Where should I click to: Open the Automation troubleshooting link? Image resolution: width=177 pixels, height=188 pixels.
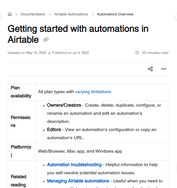pyautogui.click(x=74, y=165)
